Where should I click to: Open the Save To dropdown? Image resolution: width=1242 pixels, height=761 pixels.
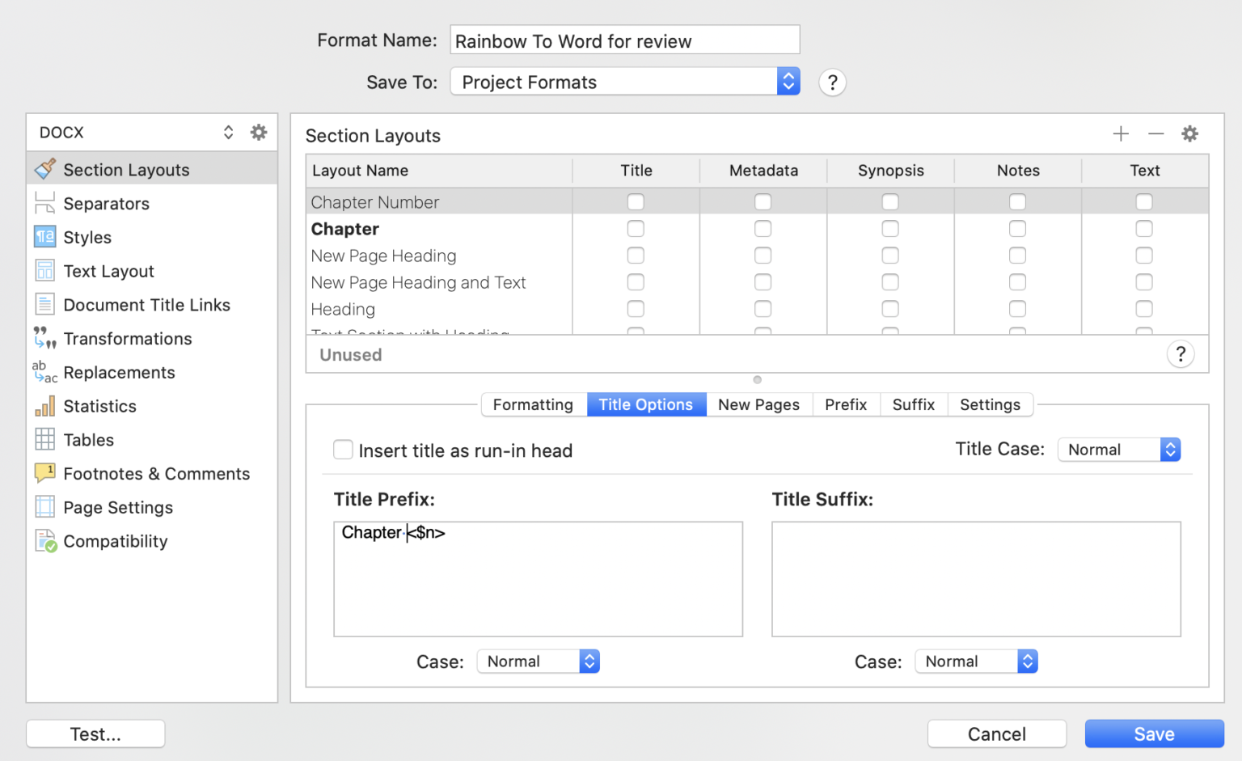787,81
